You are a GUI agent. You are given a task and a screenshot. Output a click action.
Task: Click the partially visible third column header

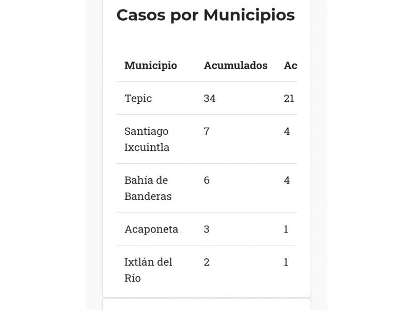[x=290, y=66]
